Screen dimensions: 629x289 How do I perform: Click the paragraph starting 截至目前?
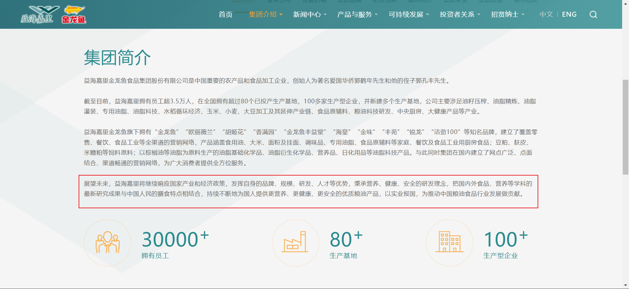[310, 106]
